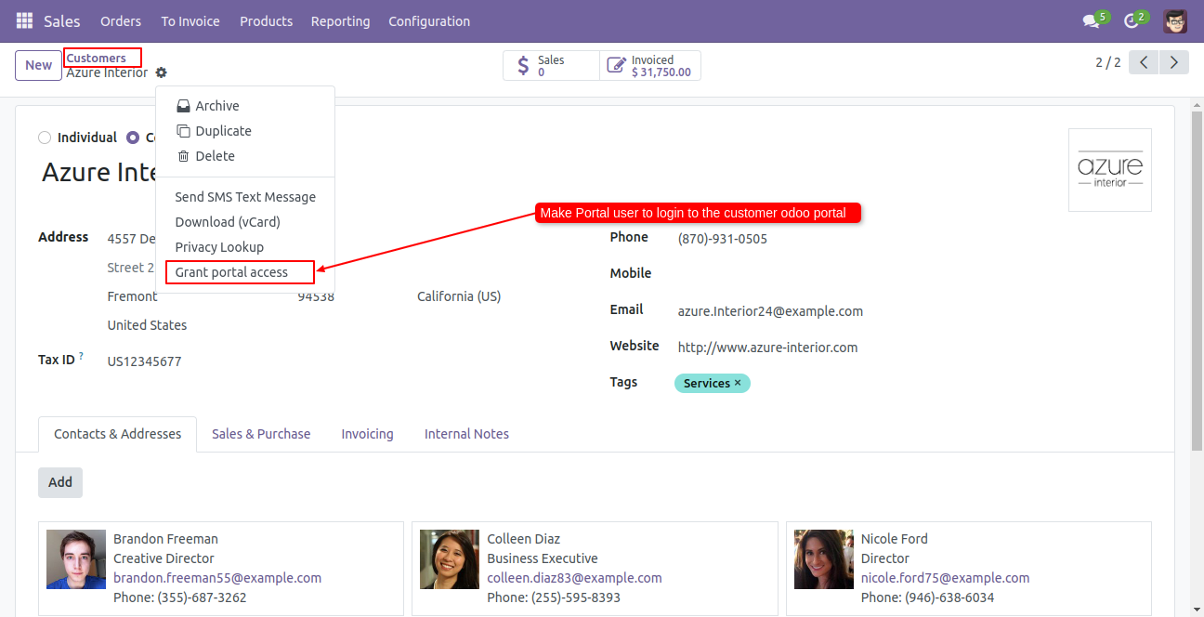The width and height of the screenshot is (1204, 617).
Task: Click the Add contact button
Action: click(x=60, y=482)
